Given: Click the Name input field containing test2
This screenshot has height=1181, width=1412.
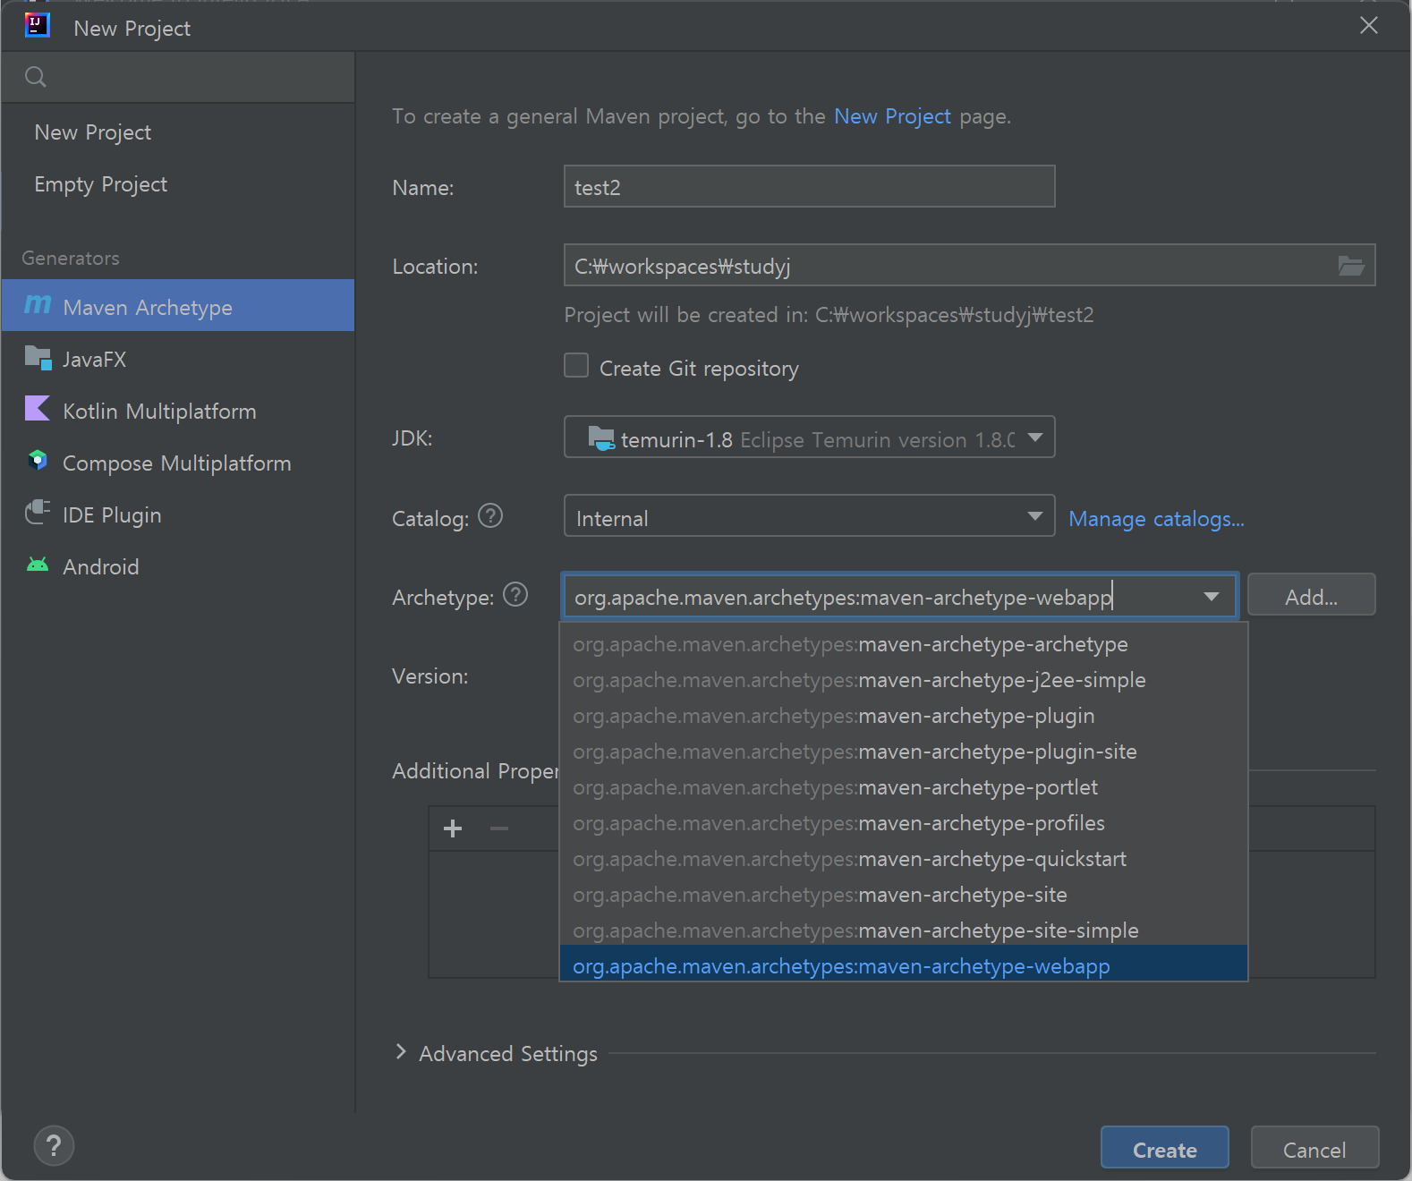Looking at the screenshot, I should point(810,186).
